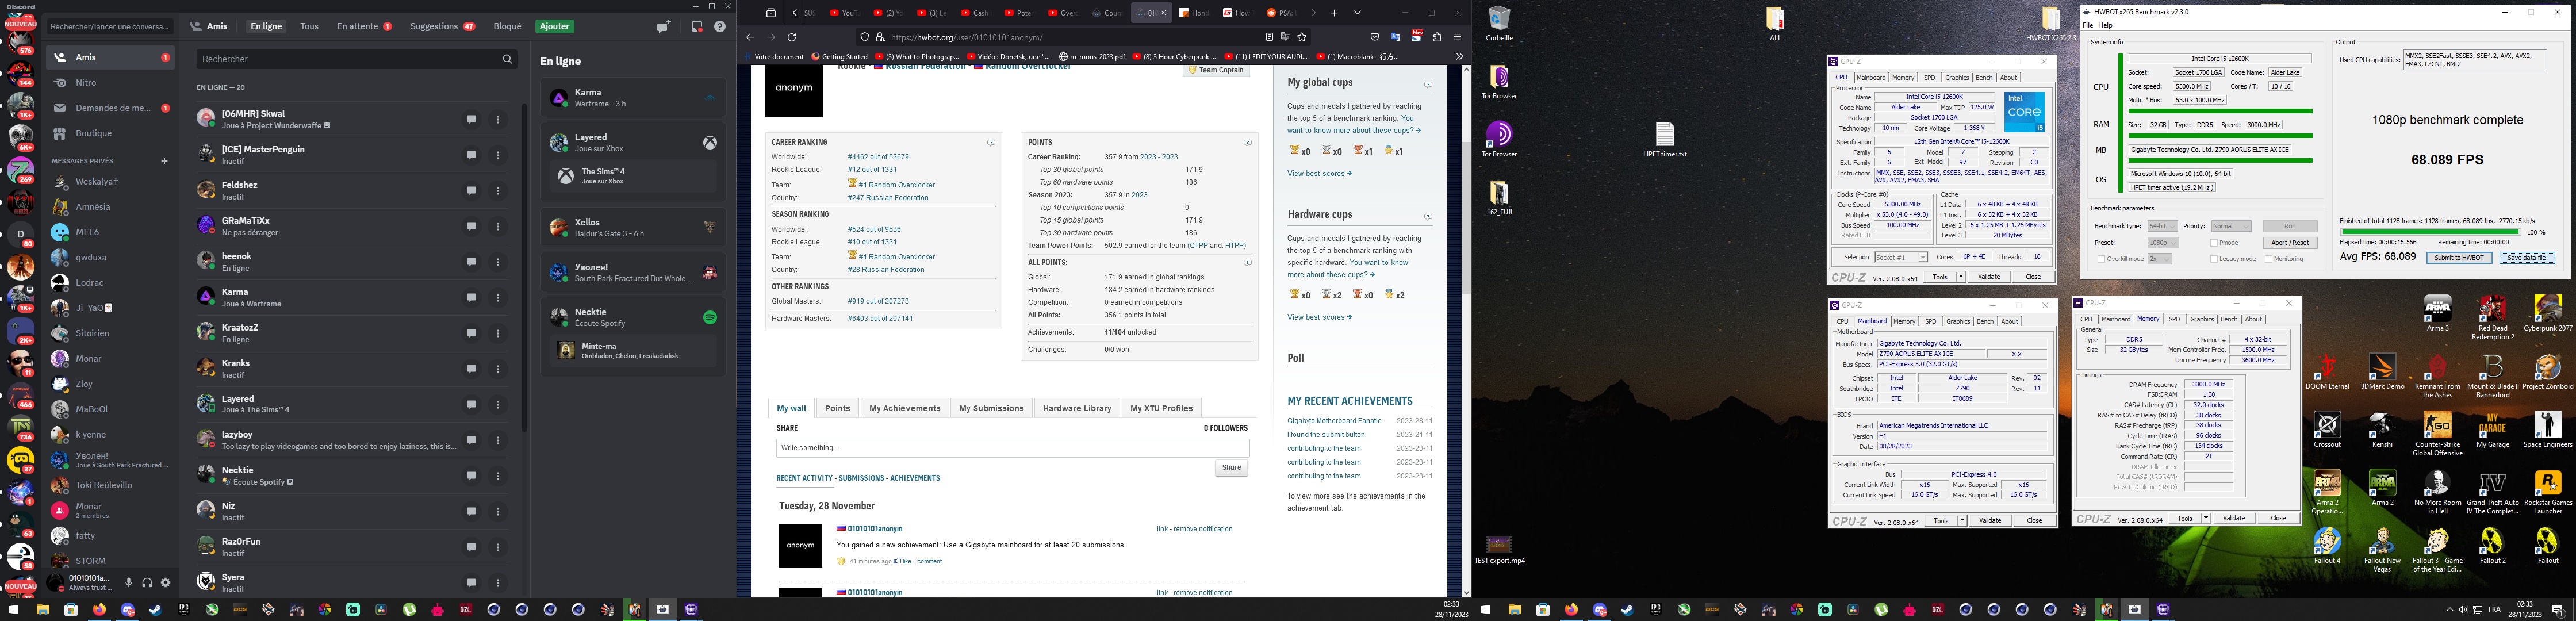Open My Submissions tab on hwbot

pos(991,408)
